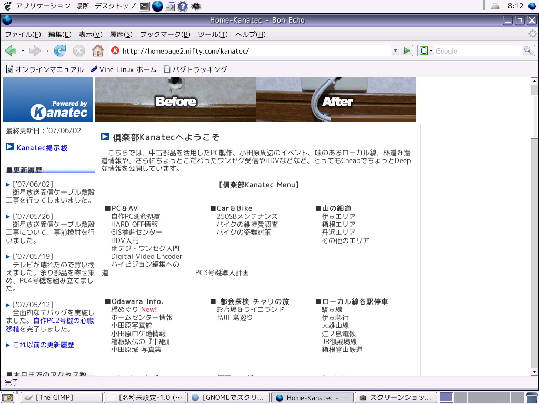Open the Kanatec掲示板 link
The height and width of the screenshot is (404, 539).
click(x=42, y=148)
